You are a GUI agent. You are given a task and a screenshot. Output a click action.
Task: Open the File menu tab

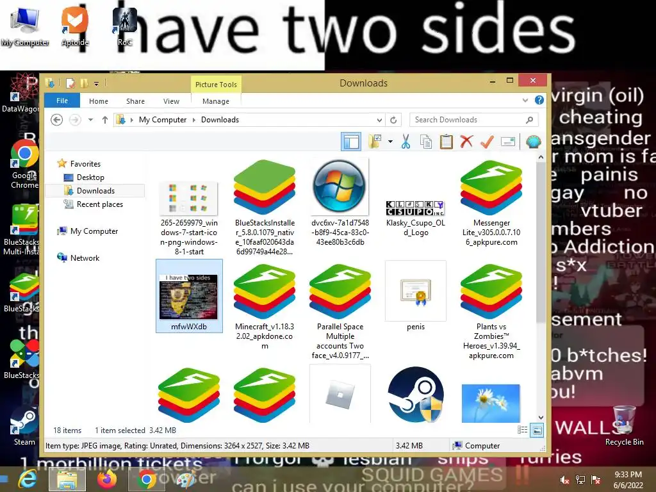(x=62, y=101)
